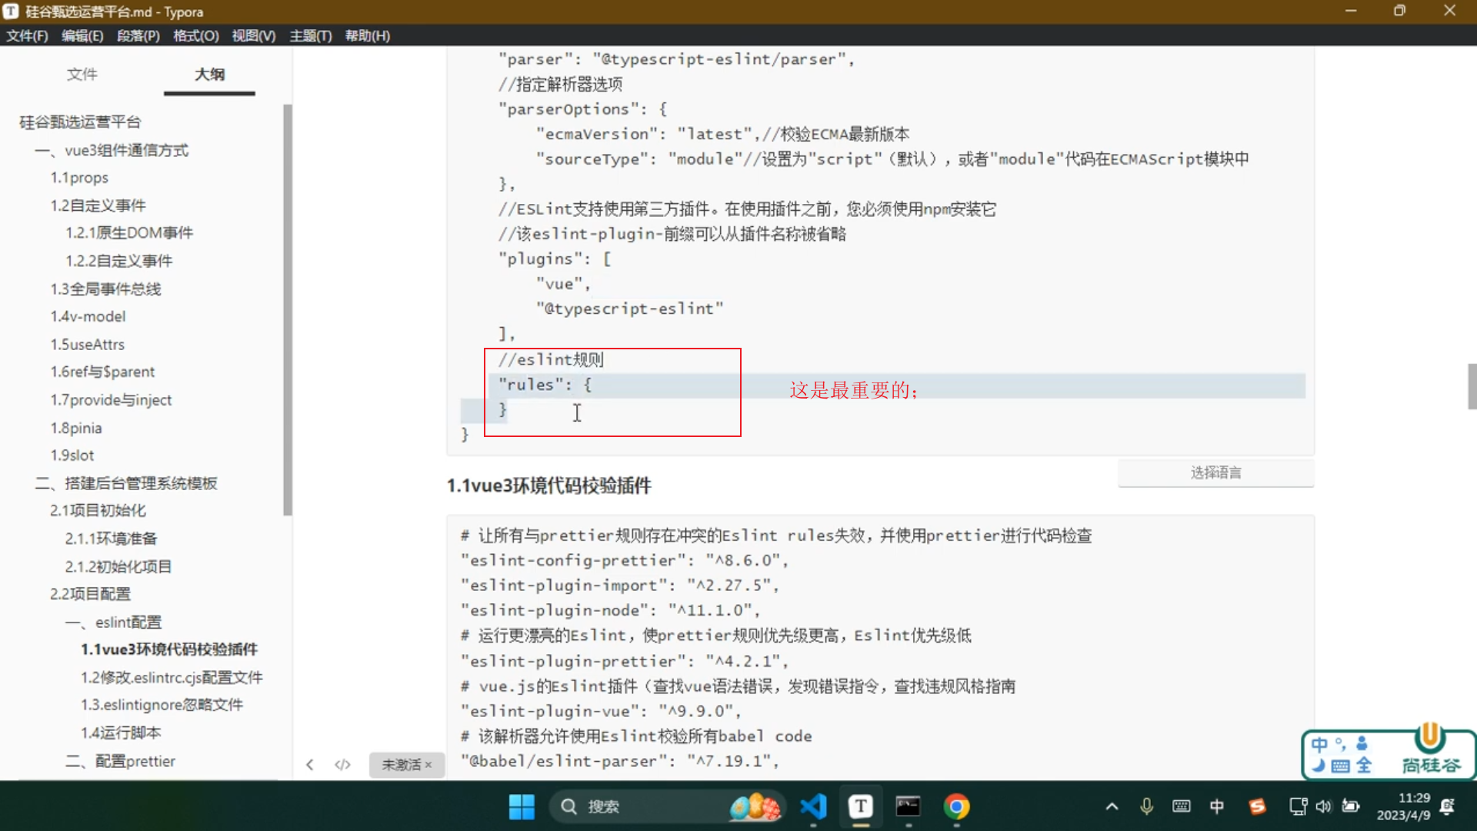Screen dimensions: 1477x831
Task: Click the volume speaker tray icon
Action: coord(1323,806)
